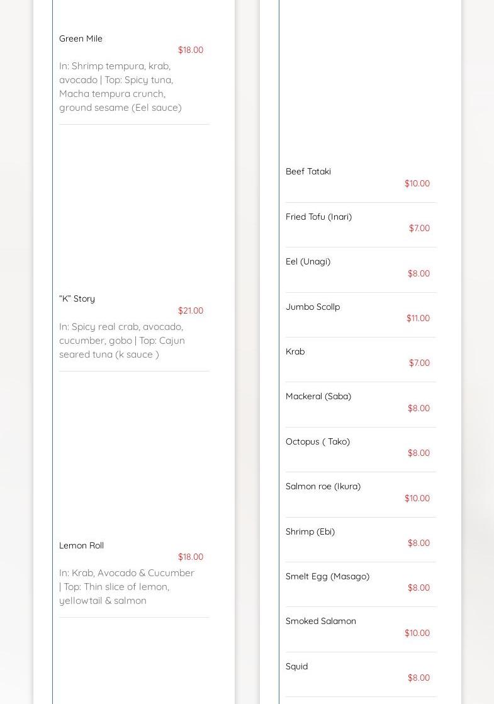Pick Shrimp (Ebi) item

point(310,531)
